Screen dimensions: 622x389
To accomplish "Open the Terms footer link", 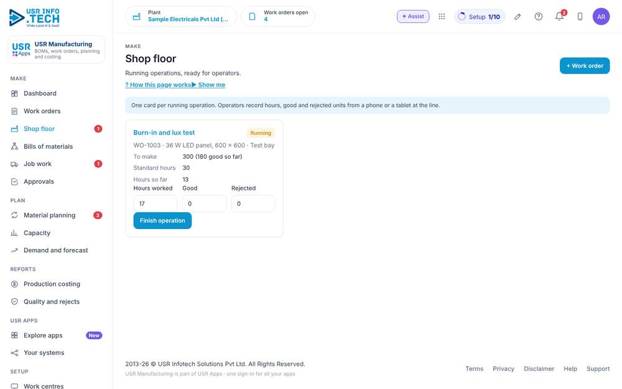I will click(475, 368).
